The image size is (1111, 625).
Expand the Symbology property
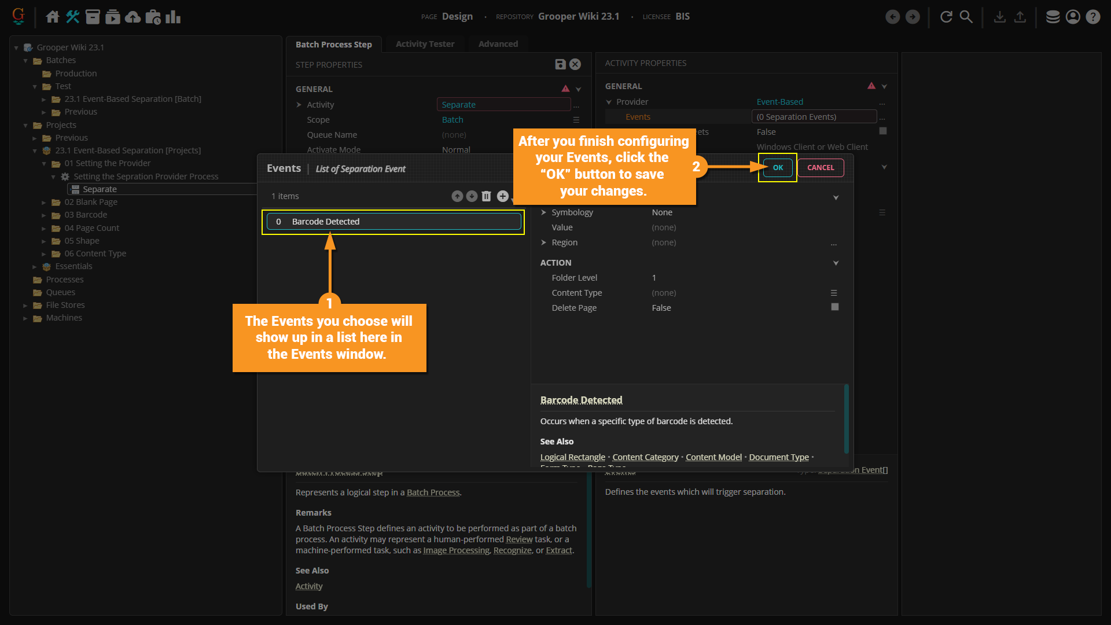543,212
